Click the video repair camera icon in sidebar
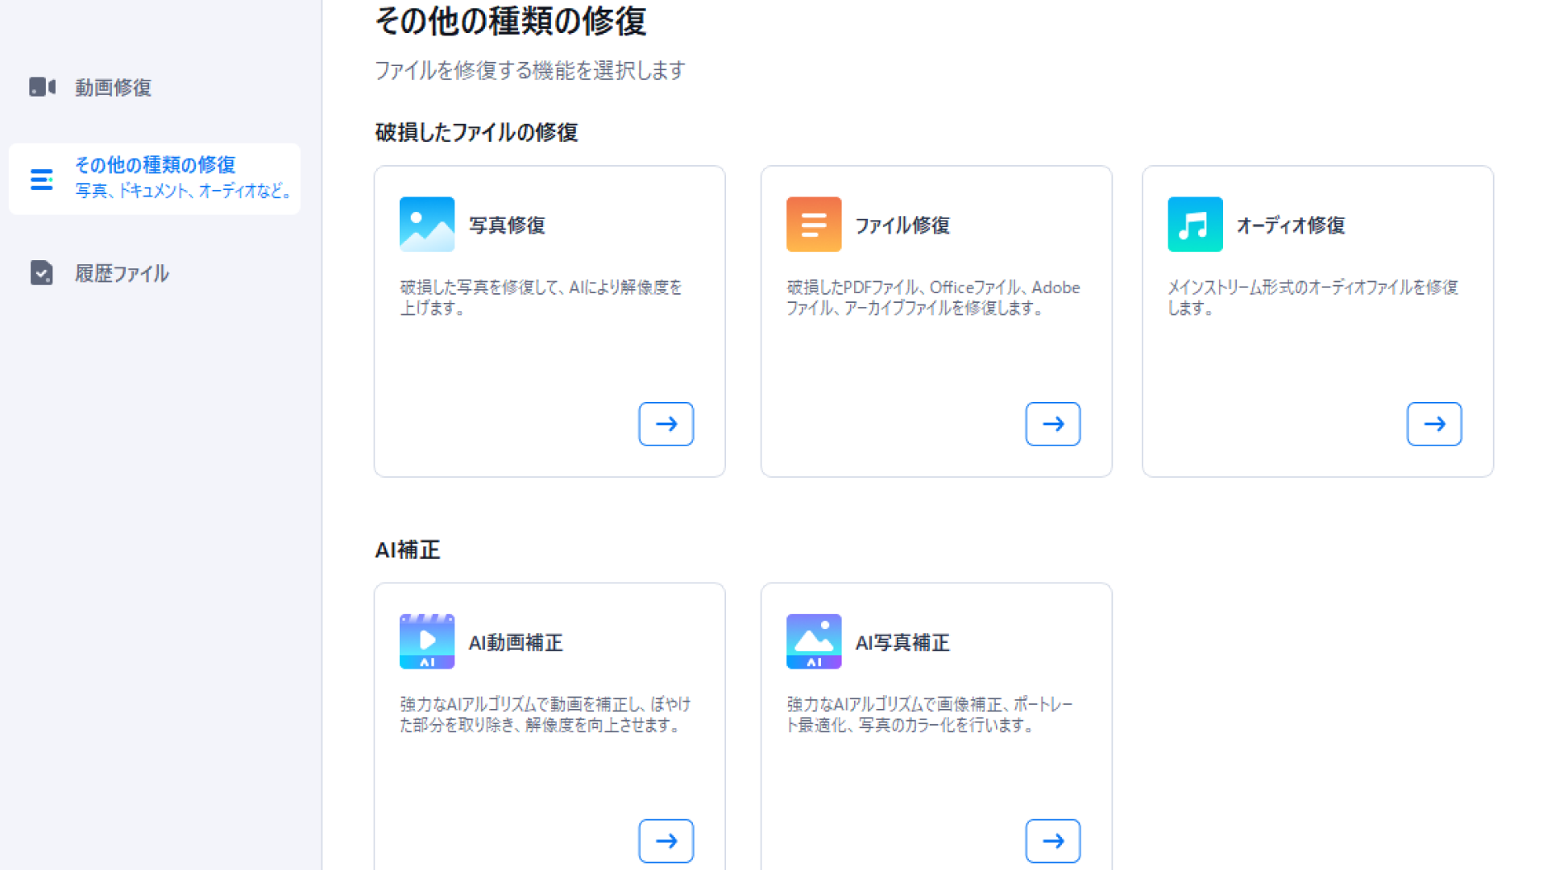The width and height of the screenshot is (1547, 870). point(42,87)
